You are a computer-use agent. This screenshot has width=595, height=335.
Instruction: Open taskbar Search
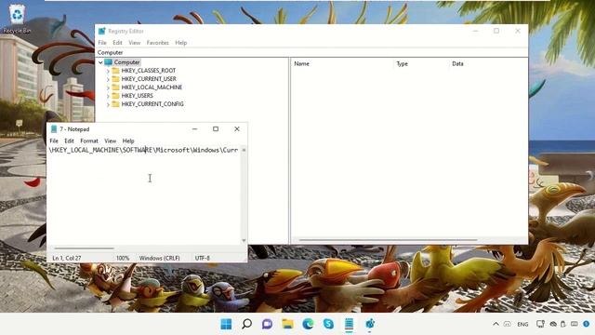[246, 324]
